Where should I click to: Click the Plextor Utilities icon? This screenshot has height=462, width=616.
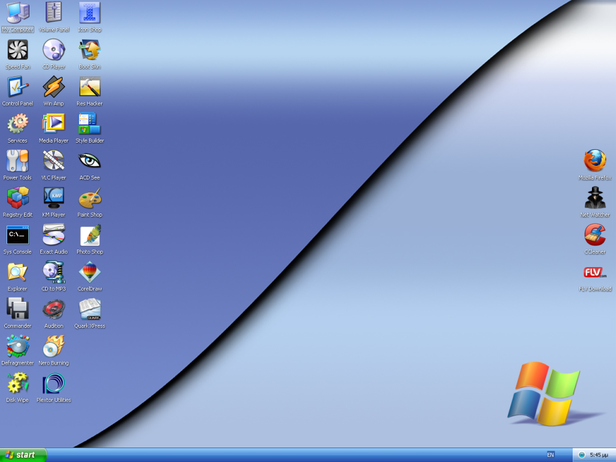coord(54,383)
